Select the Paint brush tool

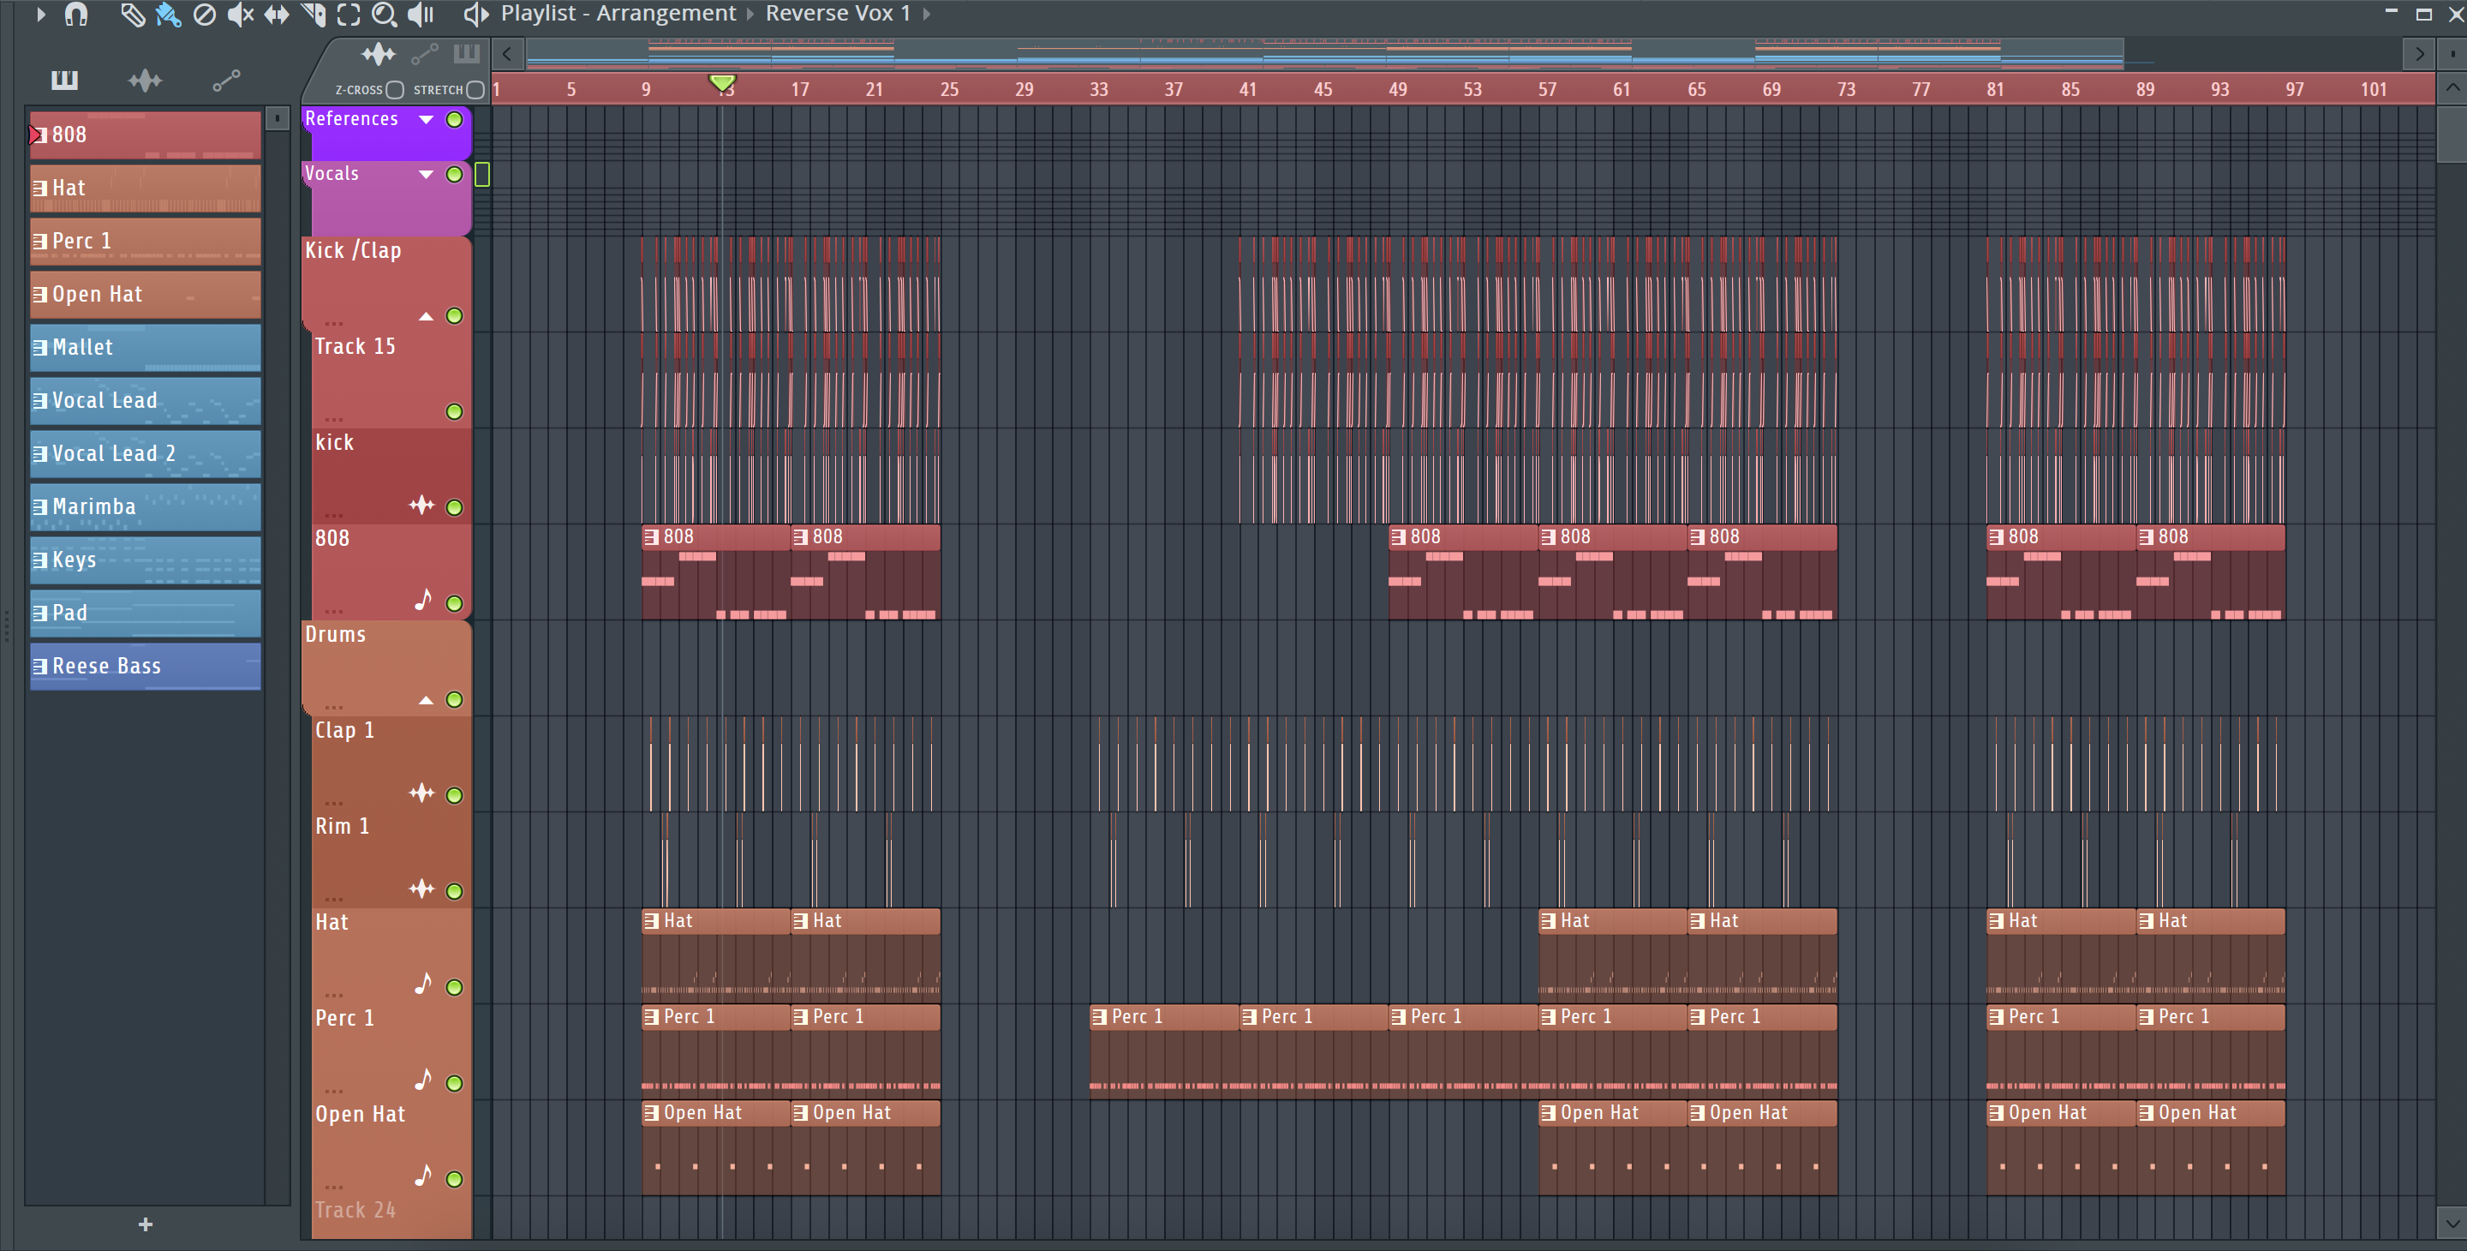(x=169, y=15)
